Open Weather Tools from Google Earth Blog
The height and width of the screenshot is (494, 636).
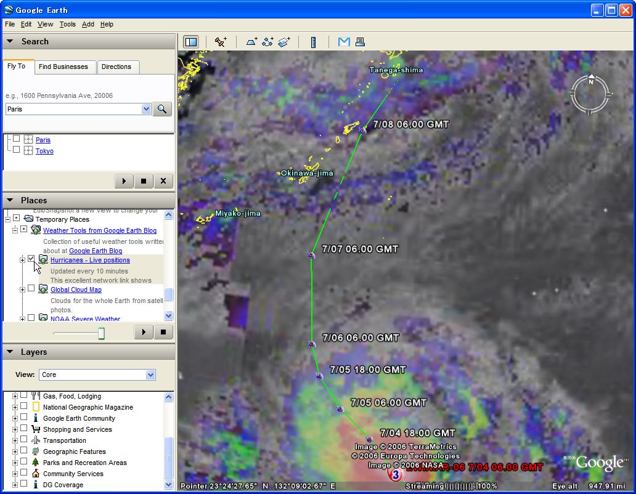(x=100, y=230)
